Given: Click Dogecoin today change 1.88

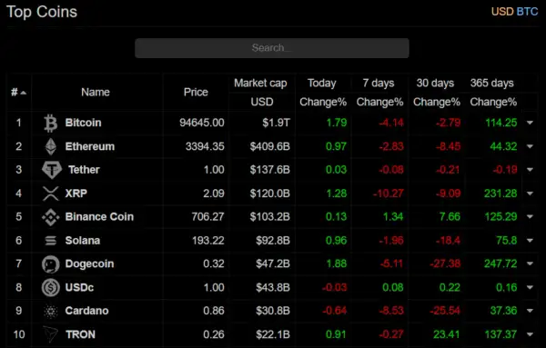Looking at the screenshot, I should coord(337,263).
